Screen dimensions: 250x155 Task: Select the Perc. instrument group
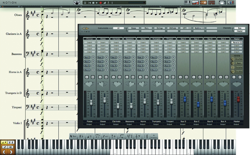(x=146, y=28)
